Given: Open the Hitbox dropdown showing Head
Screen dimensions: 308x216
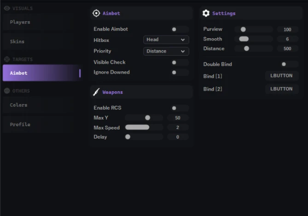Looking at the screenshot, I should [x=166, y=40].
